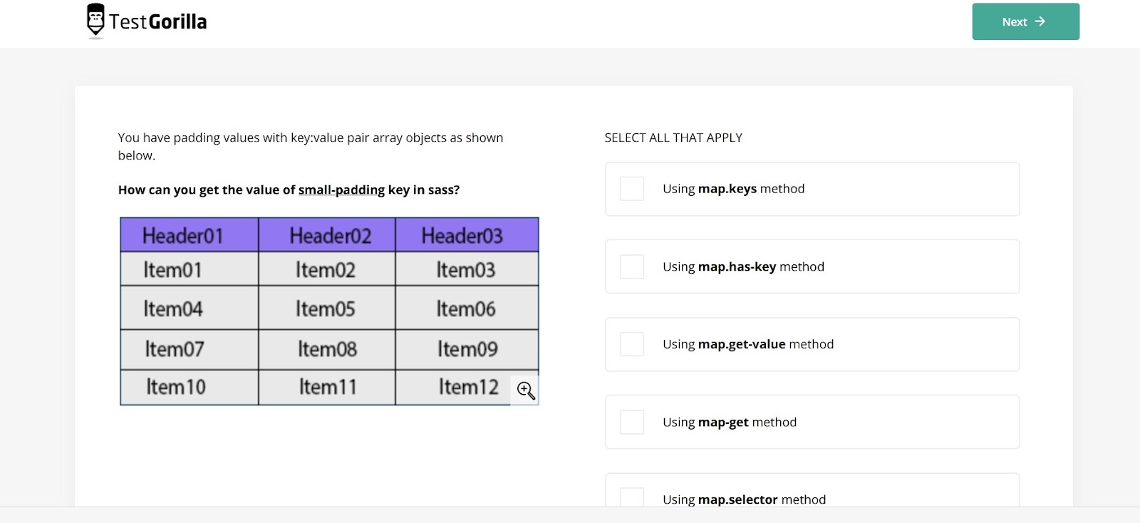Click the Header03 purple header cell

[x=462, y=236]
